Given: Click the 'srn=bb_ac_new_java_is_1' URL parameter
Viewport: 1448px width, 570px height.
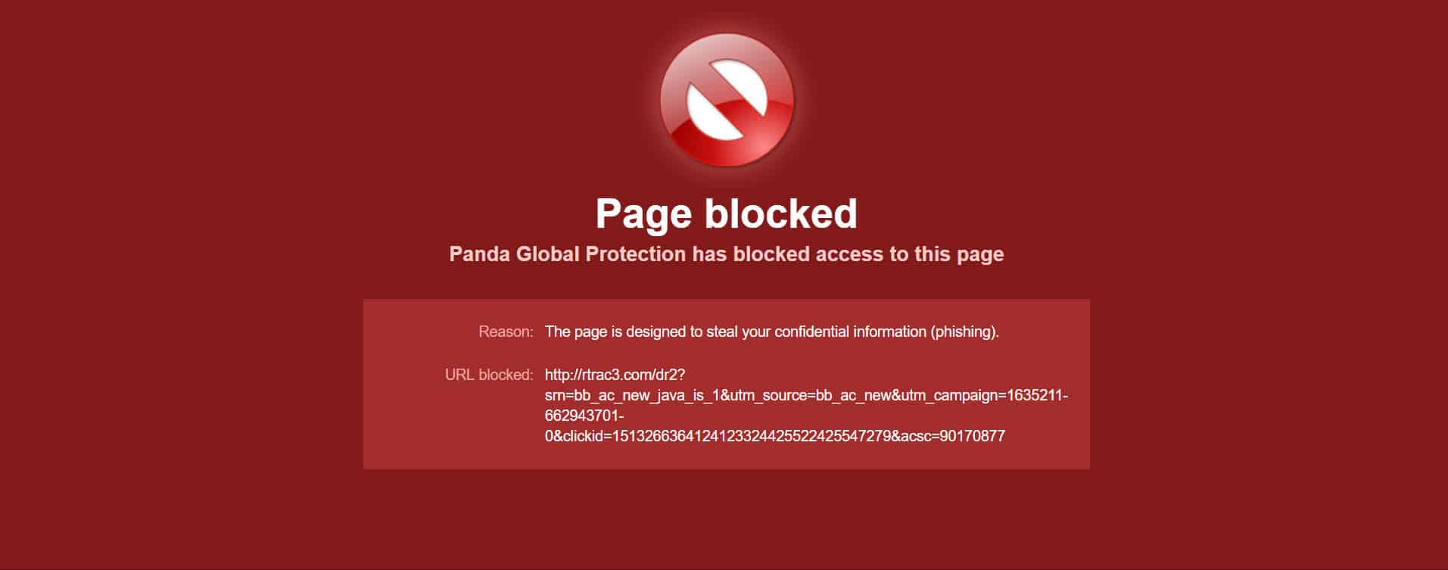Looking at the screenshot, I should 631,395.
